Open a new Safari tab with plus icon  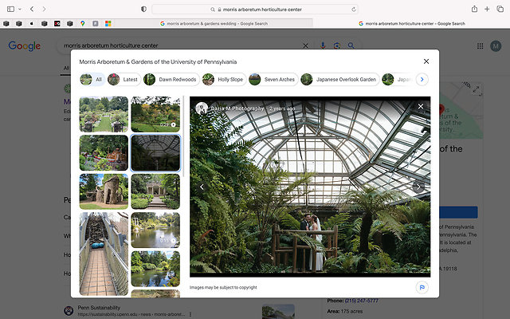click(x=487, y=9)
